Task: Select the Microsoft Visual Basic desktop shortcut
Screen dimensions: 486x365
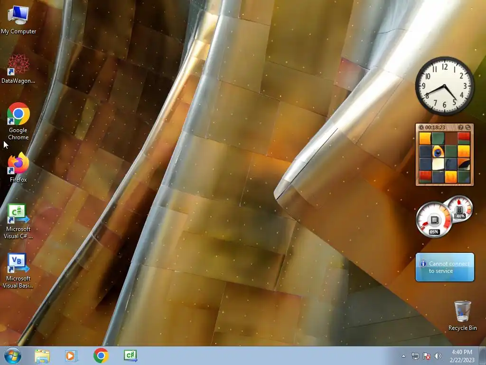Action: [19, 271]
